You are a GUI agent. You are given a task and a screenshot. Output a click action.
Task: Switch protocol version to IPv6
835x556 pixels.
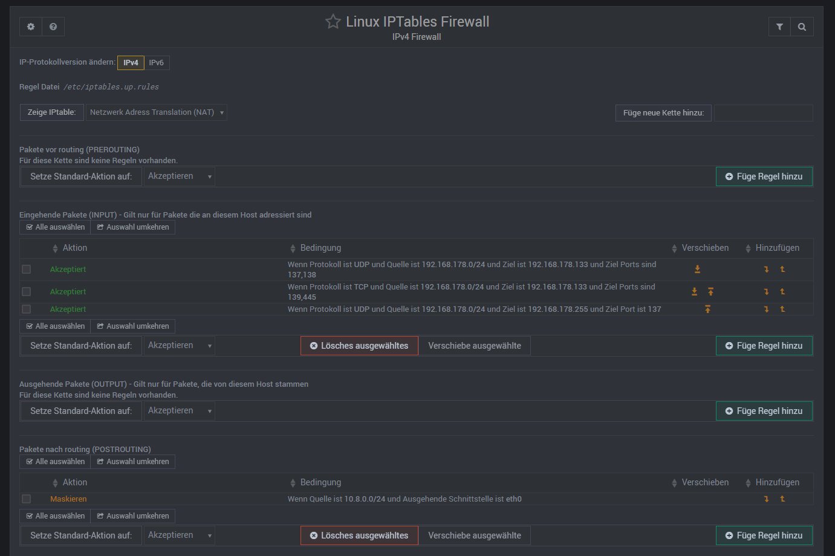pyautogui.click(x=156, y=62)
